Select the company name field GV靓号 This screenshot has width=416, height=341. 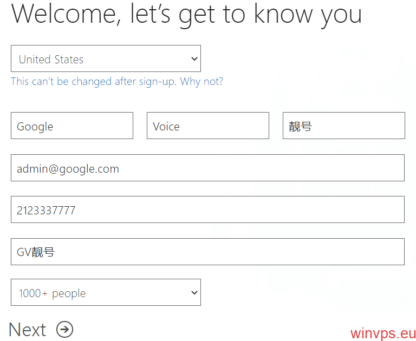pyautogui.click(x=207, y=252)
